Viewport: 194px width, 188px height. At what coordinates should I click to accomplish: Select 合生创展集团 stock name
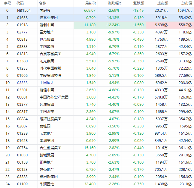(50, 148)
